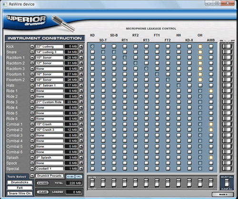Screen dimensions: 238x199
Task: Play the Ride 1 preview speaker icon
Action: point(81,91)
